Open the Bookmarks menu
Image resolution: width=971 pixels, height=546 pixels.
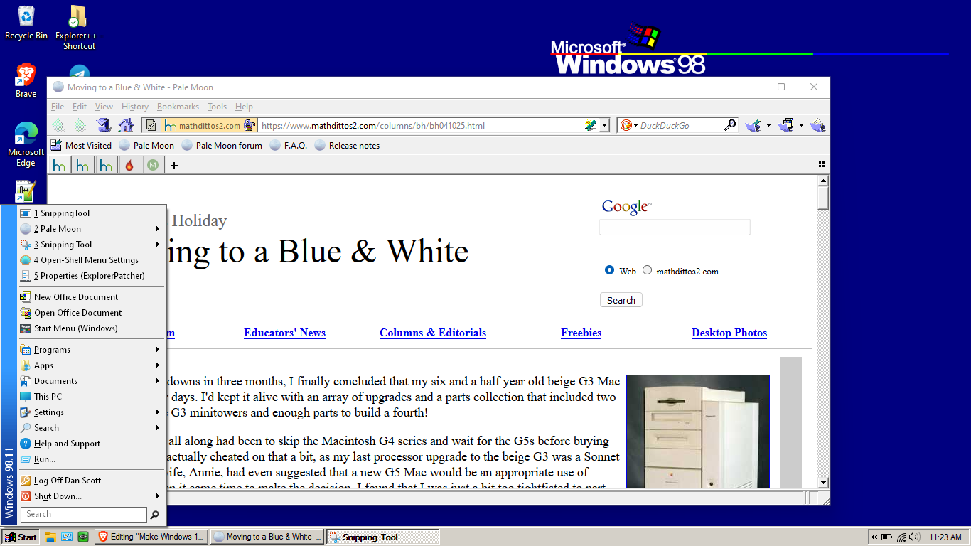click(177, 106)
